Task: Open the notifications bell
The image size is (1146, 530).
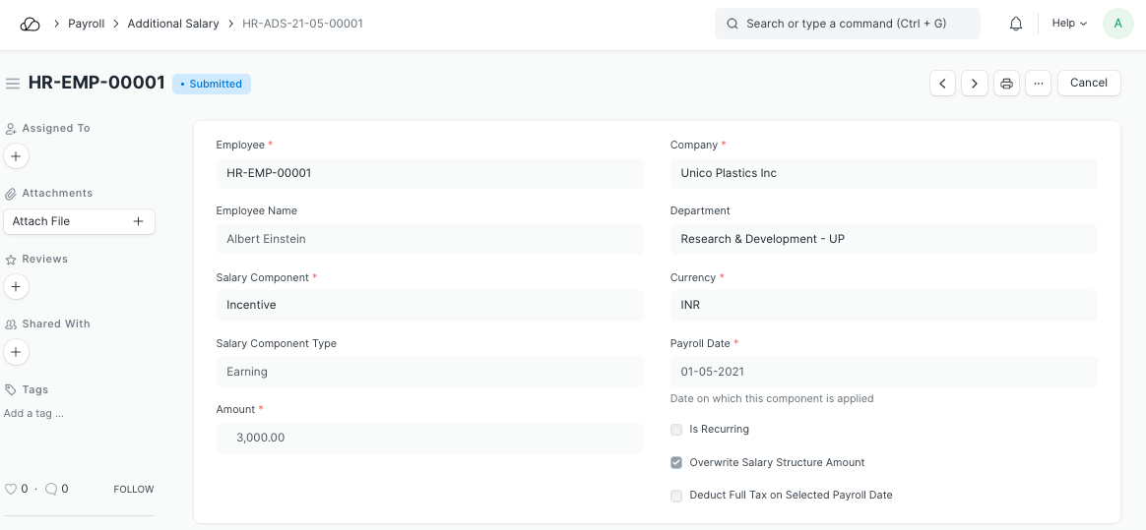Action: [x=1016, y=24]
